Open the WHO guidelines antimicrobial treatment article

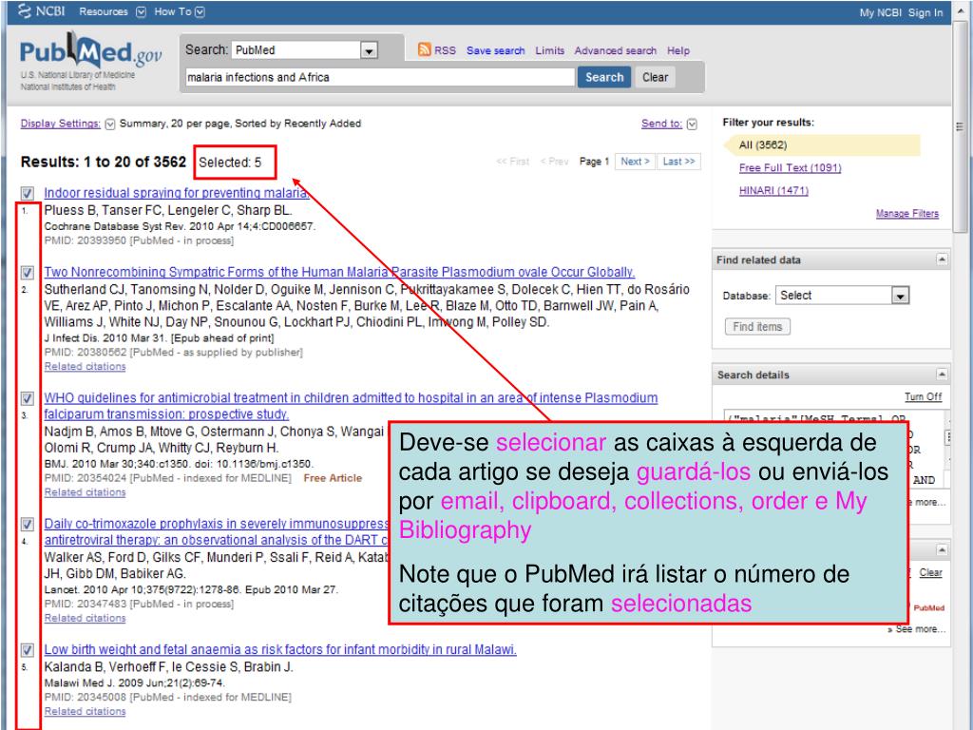(351, 406)
